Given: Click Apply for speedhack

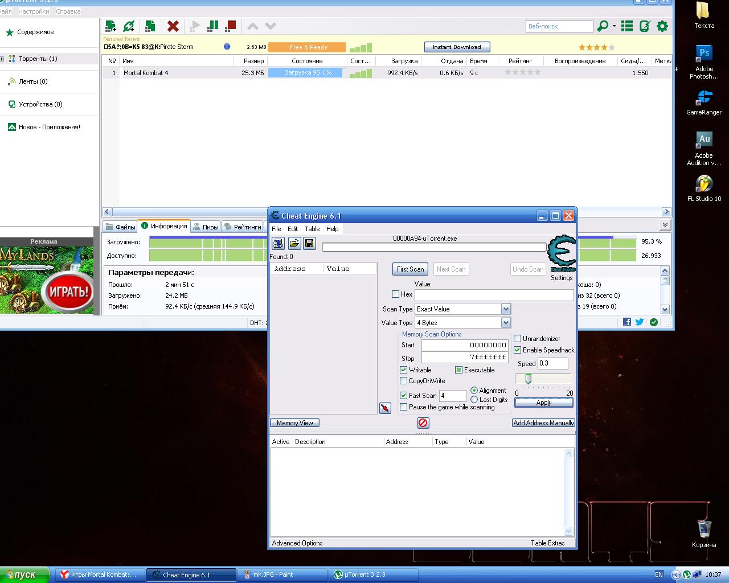Looking at the screenshot, I should tap(544, 403).
